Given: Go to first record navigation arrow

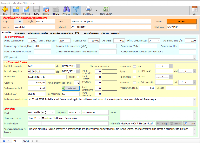Looking at the screenshot, I should (4, 141).
